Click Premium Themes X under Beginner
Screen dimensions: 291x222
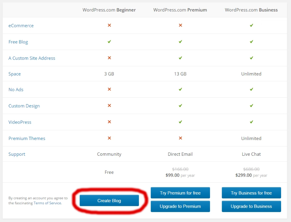[x=109, y=138]
